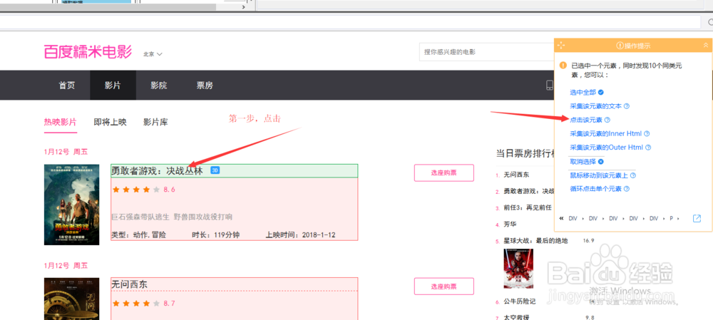Viewport: 713px width, 320px height.
Task: Click rank 7 太空救援 in the ranking
Action: coord(516,318)
